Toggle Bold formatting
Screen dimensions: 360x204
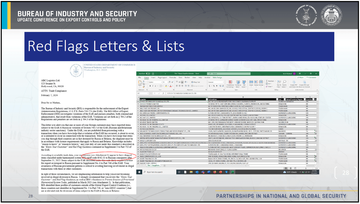tap(150, 86)
